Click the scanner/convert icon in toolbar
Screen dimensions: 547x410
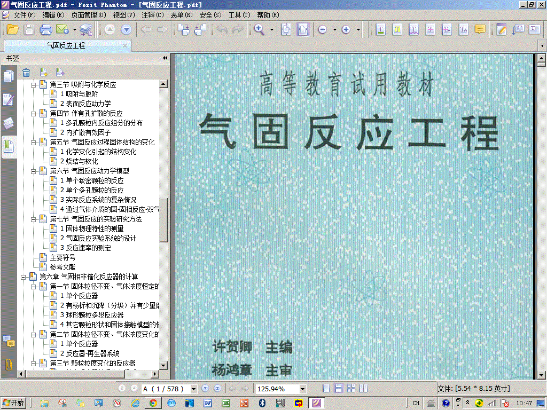pos(86,30)
